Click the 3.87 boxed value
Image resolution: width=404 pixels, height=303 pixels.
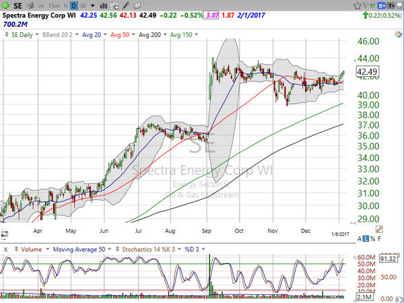(212, 15)
